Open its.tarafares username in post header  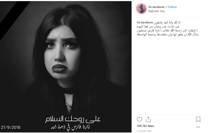(156, 7)
